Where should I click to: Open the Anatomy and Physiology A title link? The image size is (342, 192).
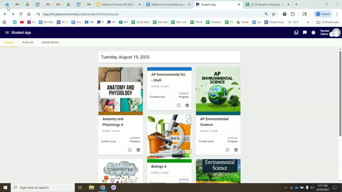click(113, 122)
